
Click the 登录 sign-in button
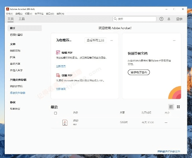[179, 19]
